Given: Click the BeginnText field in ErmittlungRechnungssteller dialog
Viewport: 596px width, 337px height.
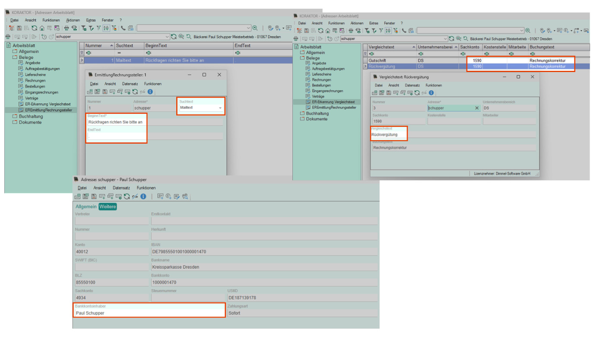Looking at the screenshot, I should 117,122.
